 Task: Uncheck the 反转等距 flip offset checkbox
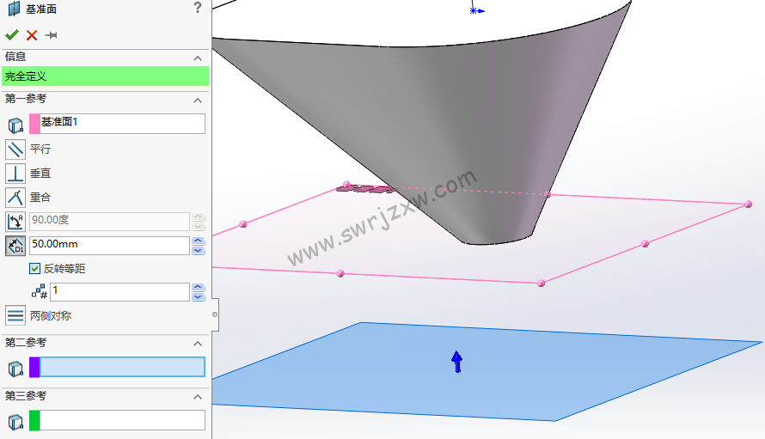(x=34, y=268)
